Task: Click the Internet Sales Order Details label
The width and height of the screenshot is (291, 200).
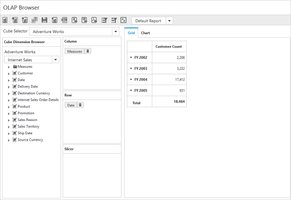Action: pyautogui.click(x=38, y=100)
